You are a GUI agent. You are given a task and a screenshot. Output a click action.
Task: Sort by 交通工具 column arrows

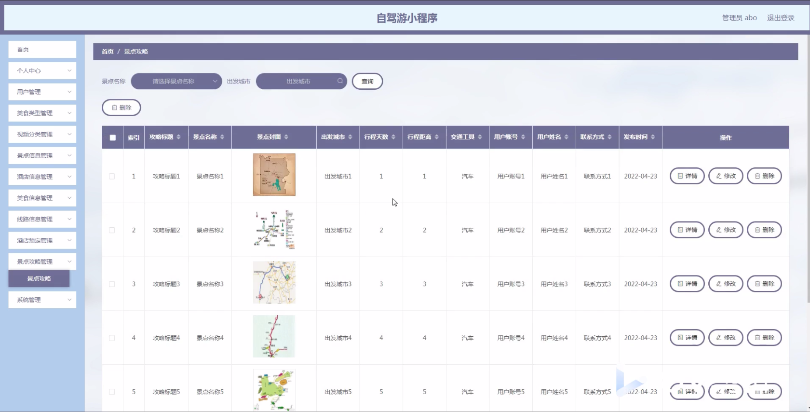pos(480,137)
